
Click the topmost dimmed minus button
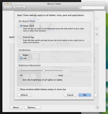(97, 18)
